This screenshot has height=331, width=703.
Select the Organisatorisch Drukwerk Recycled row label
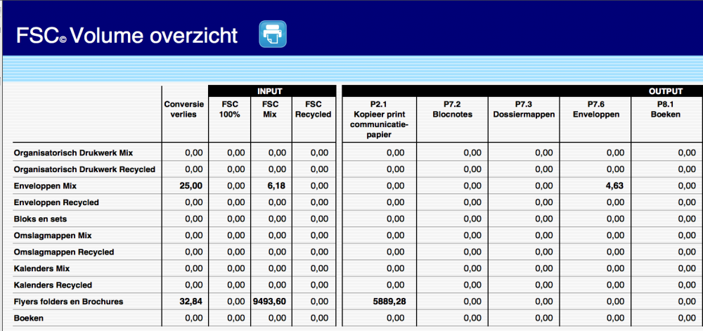click(x=84, y=169)
